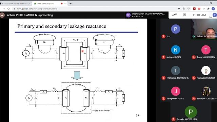
Task: Click the translate page icon
Action: coord(184,9)
